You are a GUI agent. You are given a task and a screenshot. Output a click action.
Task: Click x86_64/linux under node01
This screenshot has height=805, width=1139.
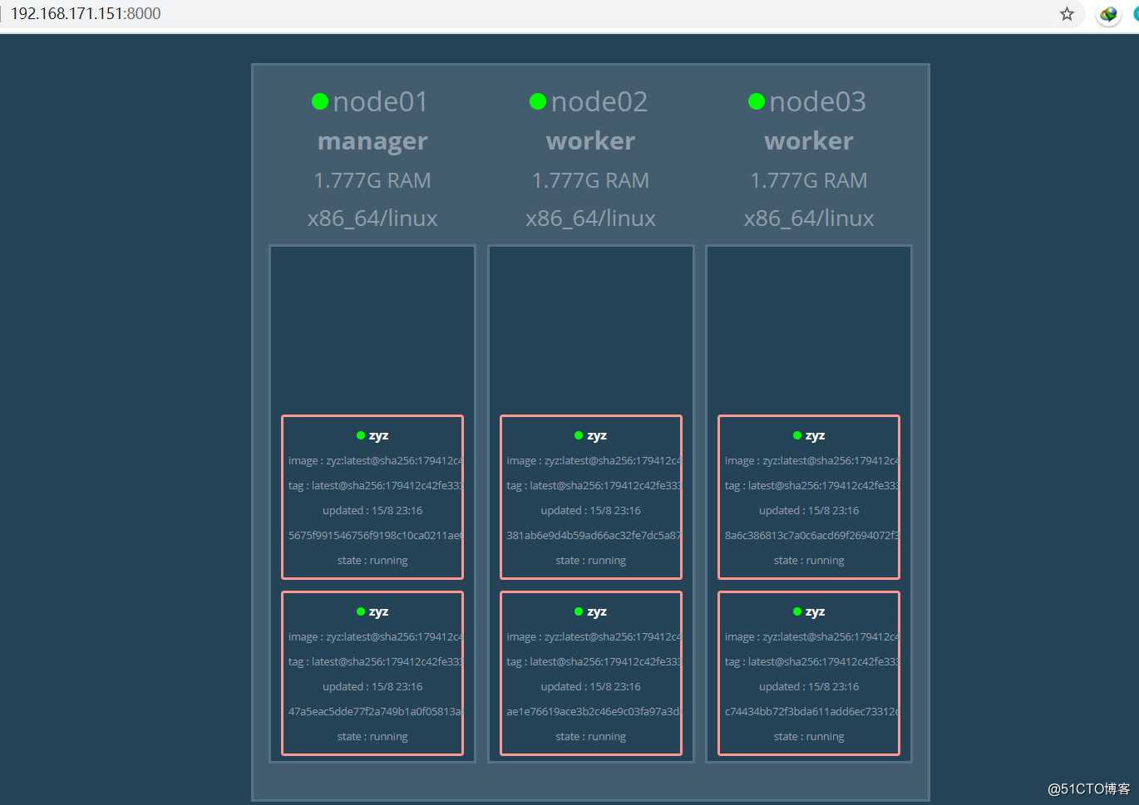click(372, 218)
